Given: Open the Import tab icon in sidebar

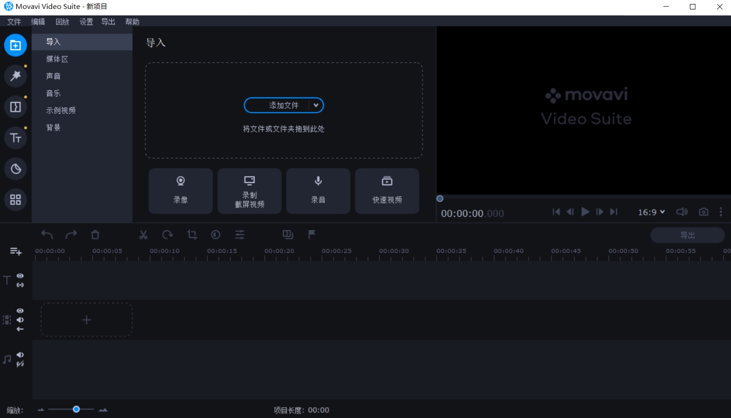Looking at the screenshot, I should pos(15,45).
